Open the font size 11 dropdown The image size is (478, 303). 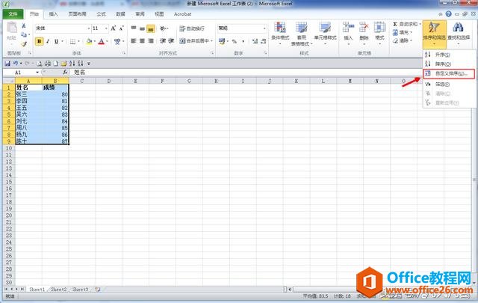[106, 28]
